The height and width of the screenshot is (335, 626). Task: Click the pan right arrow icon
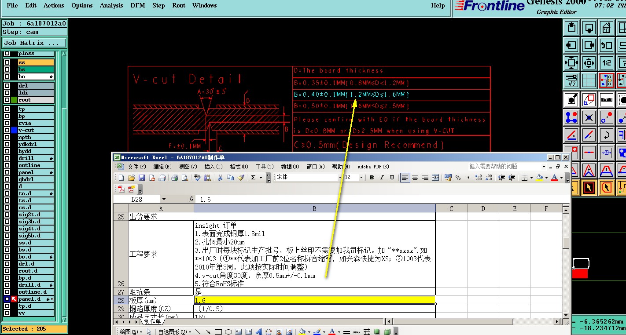pyautogui.click(x=589, y=45)
